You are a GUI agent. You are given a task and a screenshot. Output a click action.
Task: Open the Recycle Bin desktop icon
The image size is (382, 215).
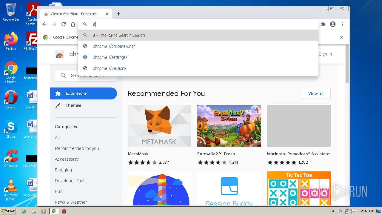[x=11, y=12]
